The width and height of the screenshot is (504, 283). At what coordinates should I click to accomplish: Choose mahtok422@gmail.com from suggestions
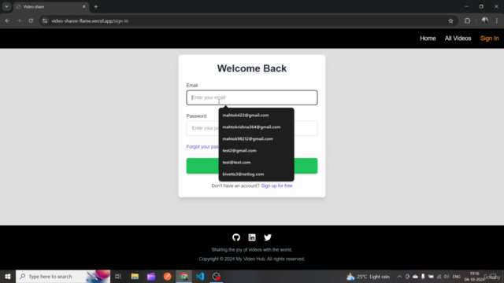coord(256,116)
